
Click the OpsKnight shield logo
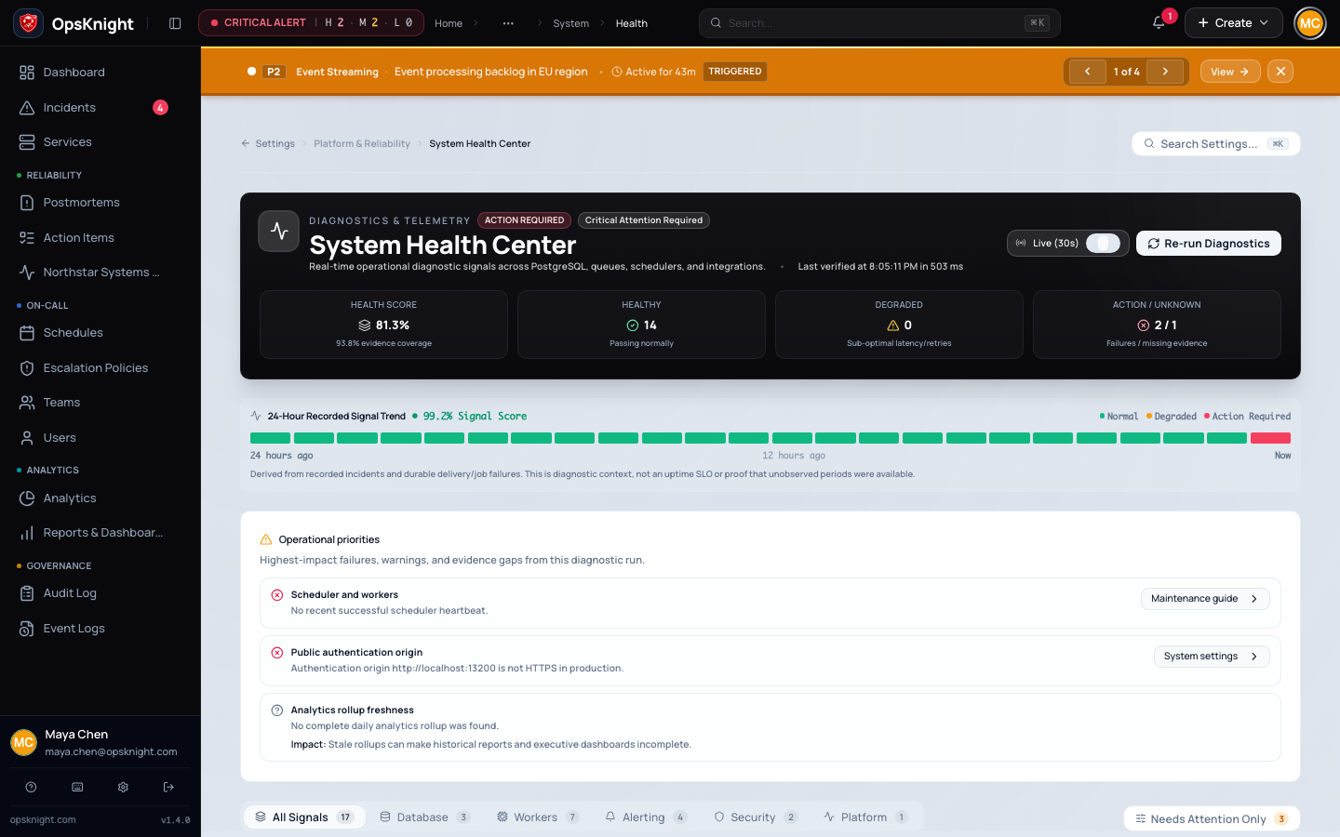(29, 23)
